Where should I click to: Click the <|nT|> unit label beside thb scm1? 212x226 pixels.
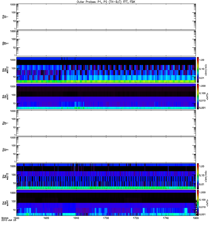tap(207, 96)
